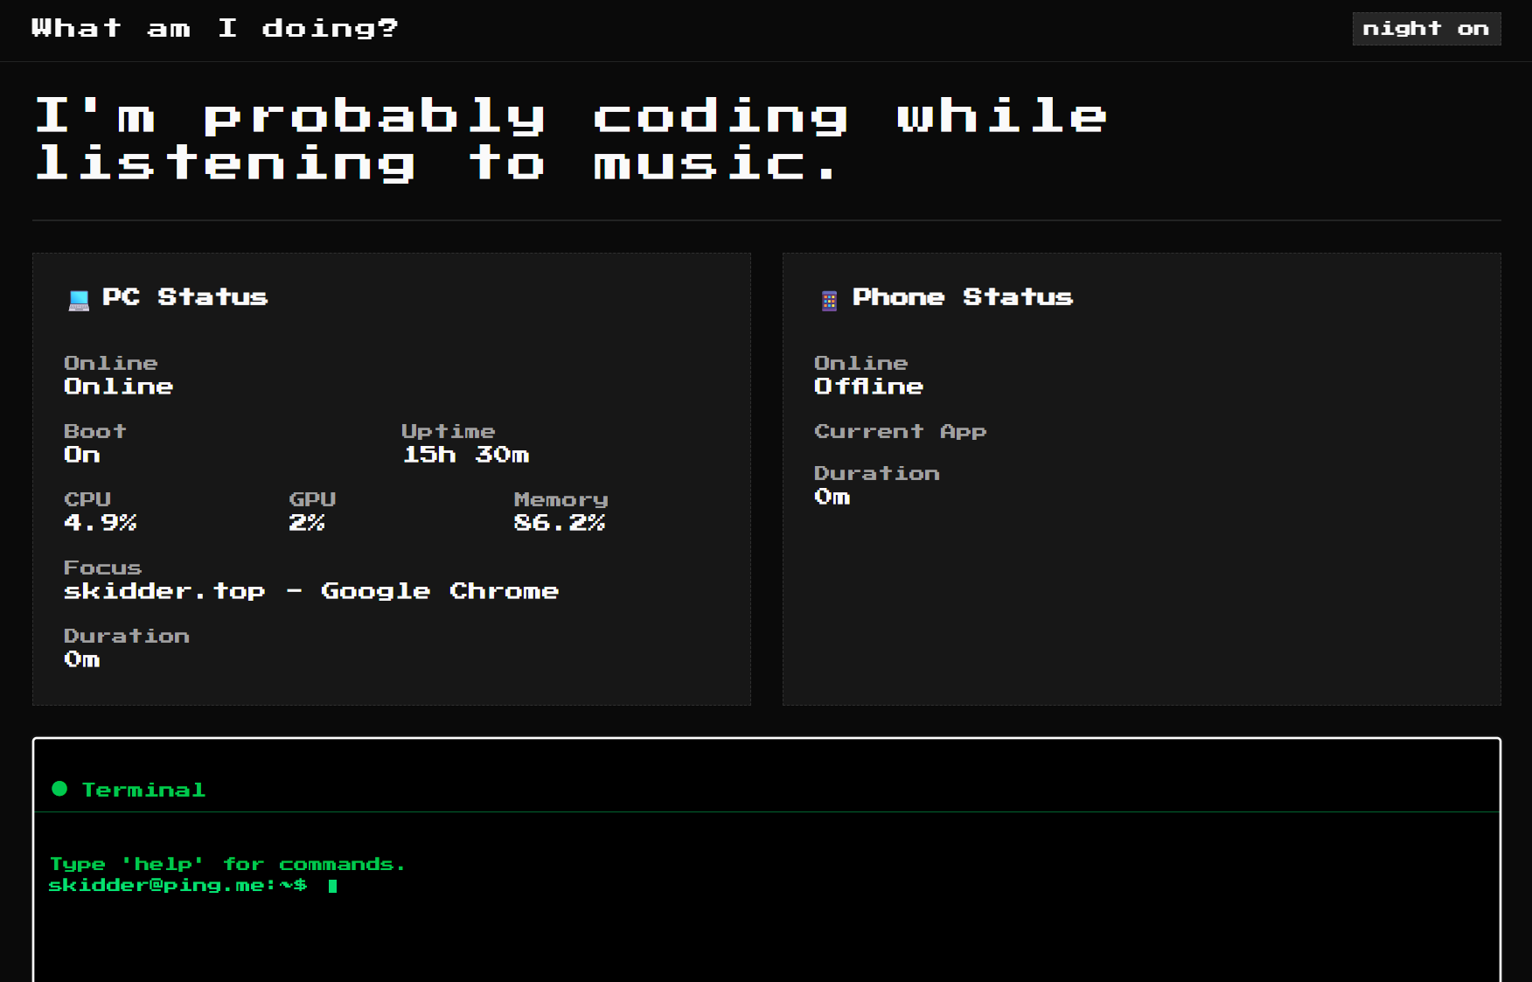Screen dimensions: 1532x982
Task: Click the Offline status in Phone Status
Action: click(x=868, y=386)
